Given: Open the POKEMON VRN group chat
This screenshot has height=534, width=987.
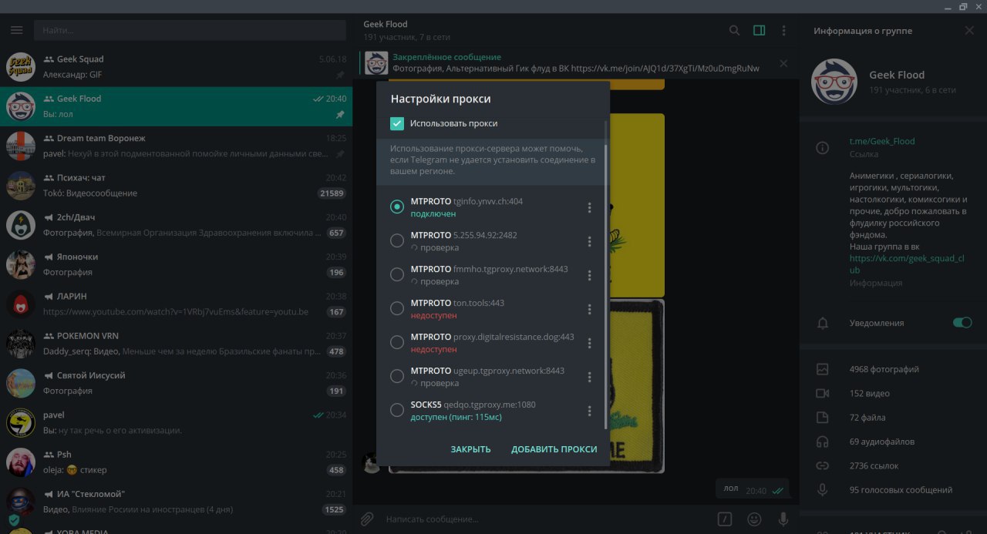Looking at the screenshot, I should pyautogui.click(x=176, y=344).
